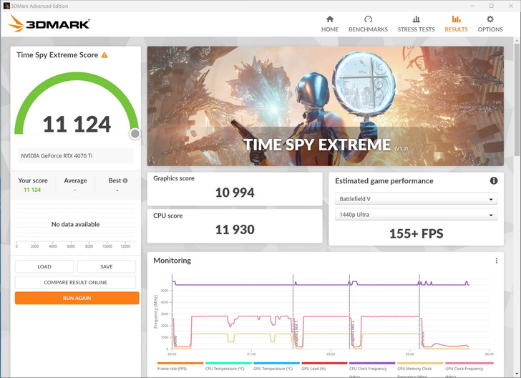Click the estimated game performance info icon
This screenshot has height=378, width=521.
(x=494, y=180)
